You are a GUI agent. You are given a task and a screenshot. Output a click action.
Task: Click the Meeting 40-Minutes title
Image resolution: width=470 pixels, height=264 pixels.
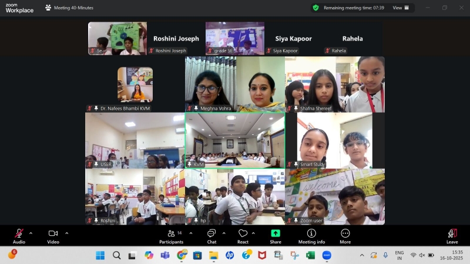tap(73, 8)
